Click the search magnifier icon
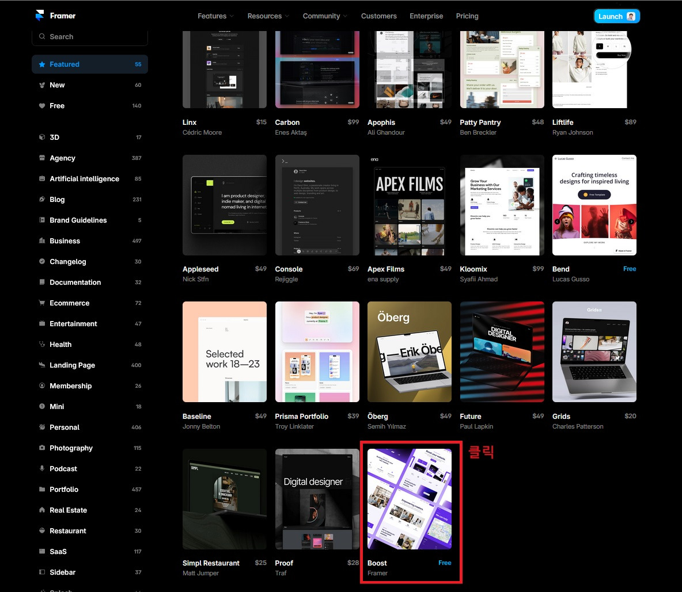 coord(41,36)
